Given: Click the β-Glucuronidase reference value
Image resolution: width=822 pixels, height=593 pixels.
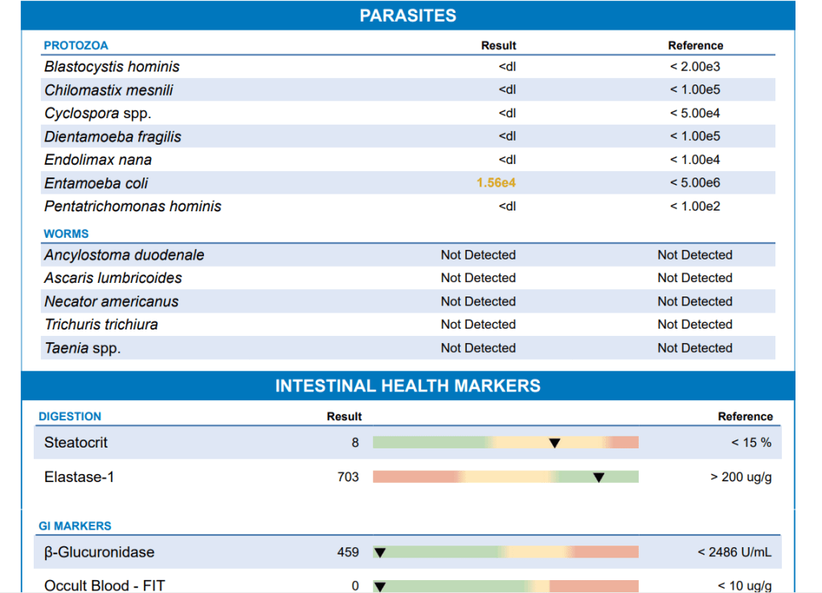Looking at the screenshot, I should tap(734, 552).
